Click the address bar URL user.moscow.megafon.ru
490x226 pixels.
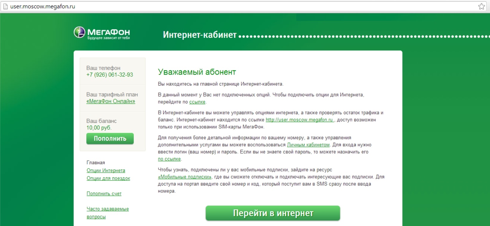tap(43, 6)
